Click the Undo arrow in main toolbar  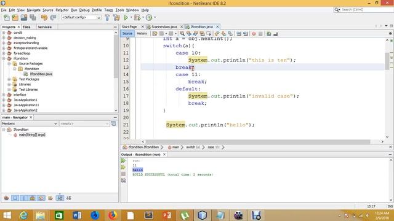[44, 18]
